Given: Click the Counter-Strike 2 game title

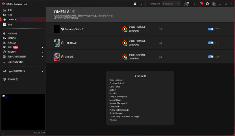Looking at the screenshot, I should pyautogui.click(x=74, y=29).
